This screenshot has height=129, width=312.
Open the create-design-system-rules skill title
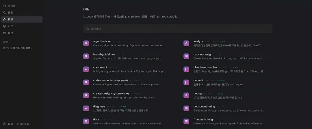point(111,93)
